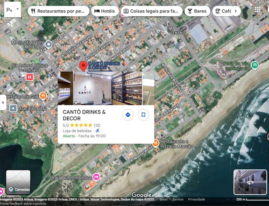The width and height of the screenshot is (269, 206).
Task: Open the CANTÔ store interior photo
Action: pos(100,88)
